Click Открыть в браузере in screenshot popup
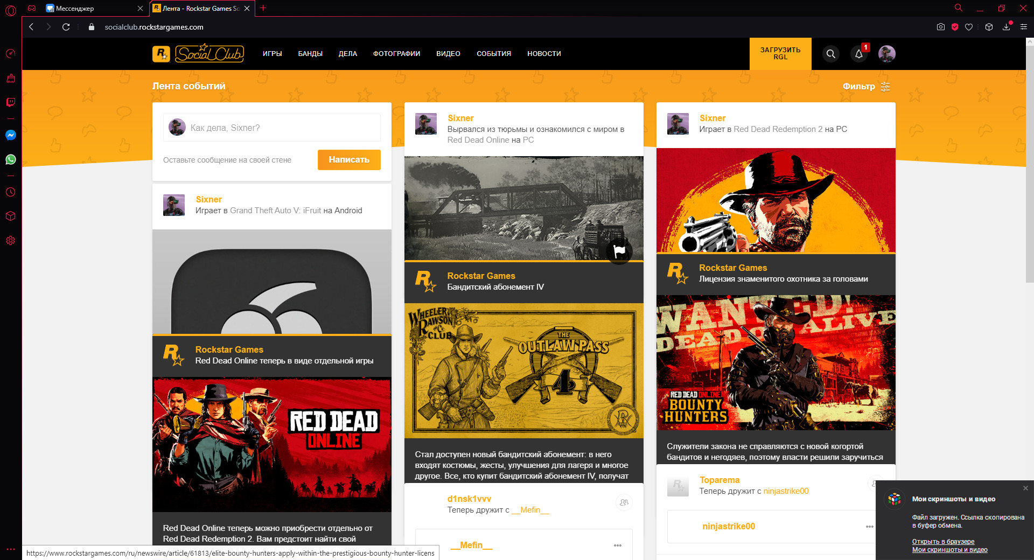Image resolution: width=1034 pixels, height=560 pixels. pyautogui.click(x=943, y=542)
